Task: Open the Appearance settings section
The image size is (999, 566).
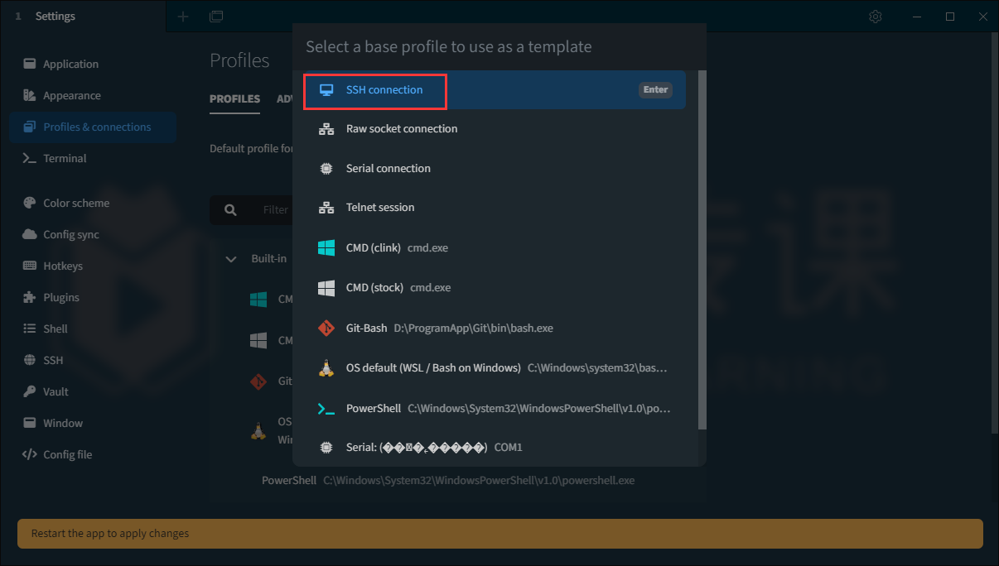Action: point(93,95)
